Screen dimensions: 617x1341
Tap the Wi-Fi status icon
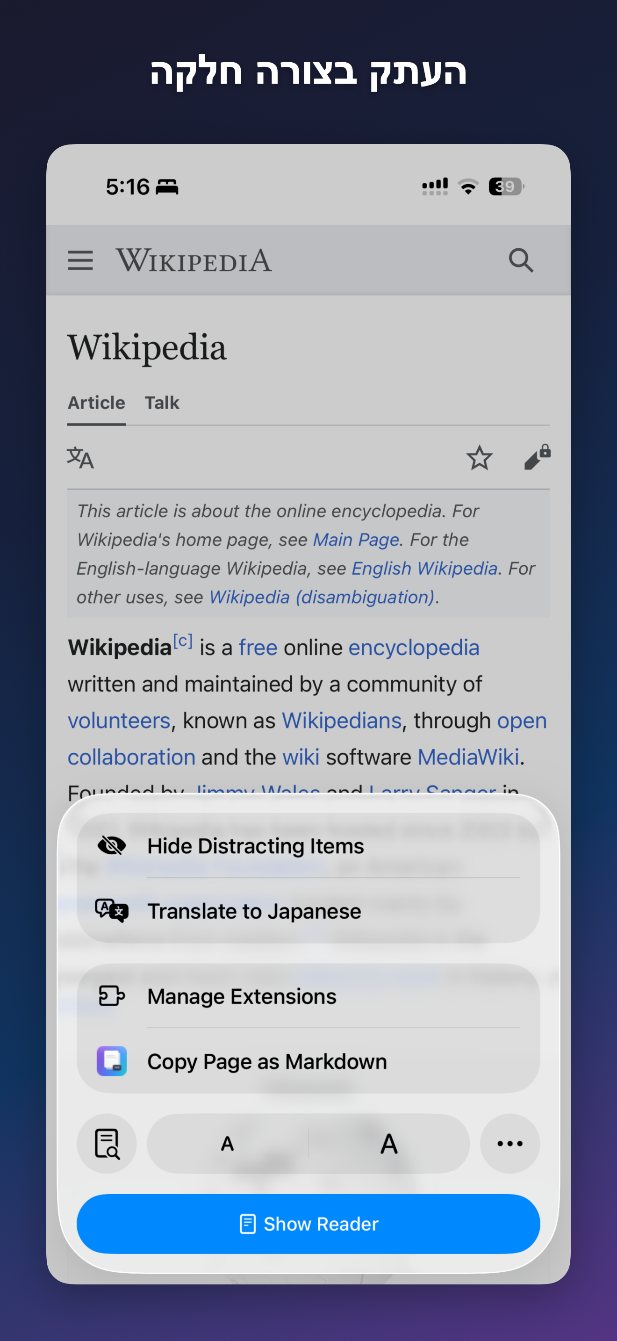[x=468, y=187]
